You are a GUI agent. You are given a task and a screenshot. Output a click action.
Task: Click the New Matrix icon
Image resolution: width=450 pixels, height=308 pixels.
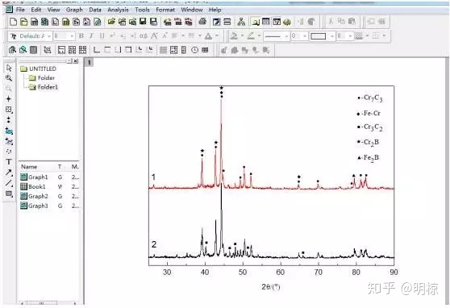pos(65,22)
